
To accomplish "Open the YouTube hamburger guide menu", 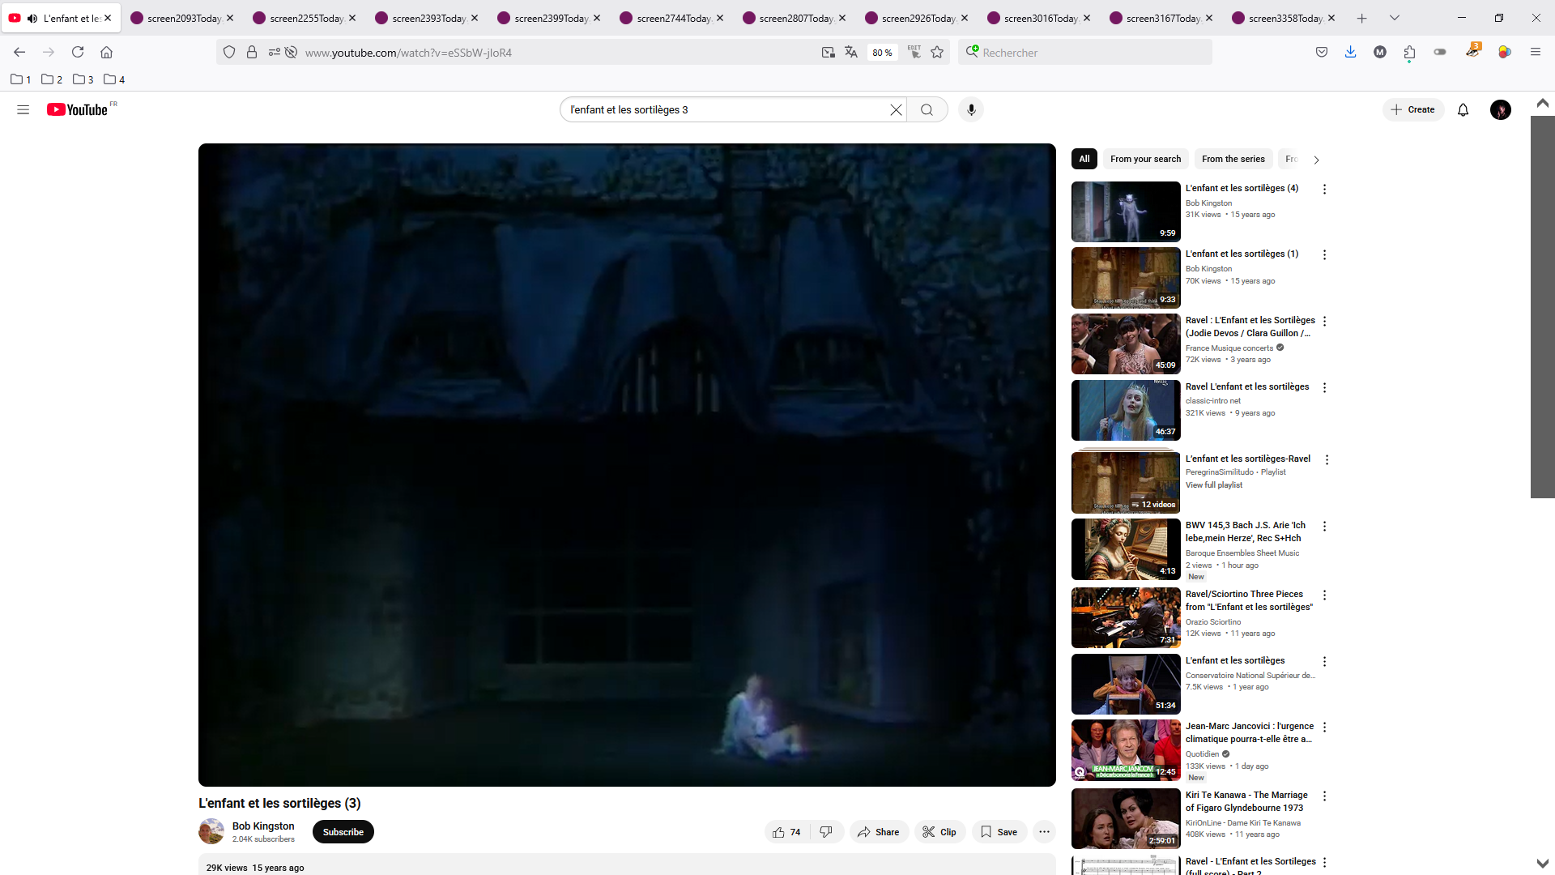I will pos(23,109).
